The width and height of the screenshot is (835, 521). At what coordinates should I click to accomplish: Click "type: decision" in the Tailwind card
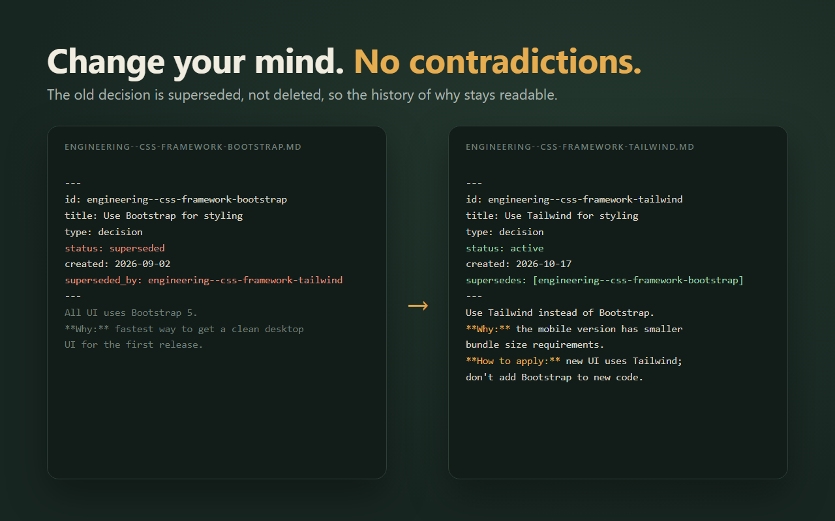[504, 232]
